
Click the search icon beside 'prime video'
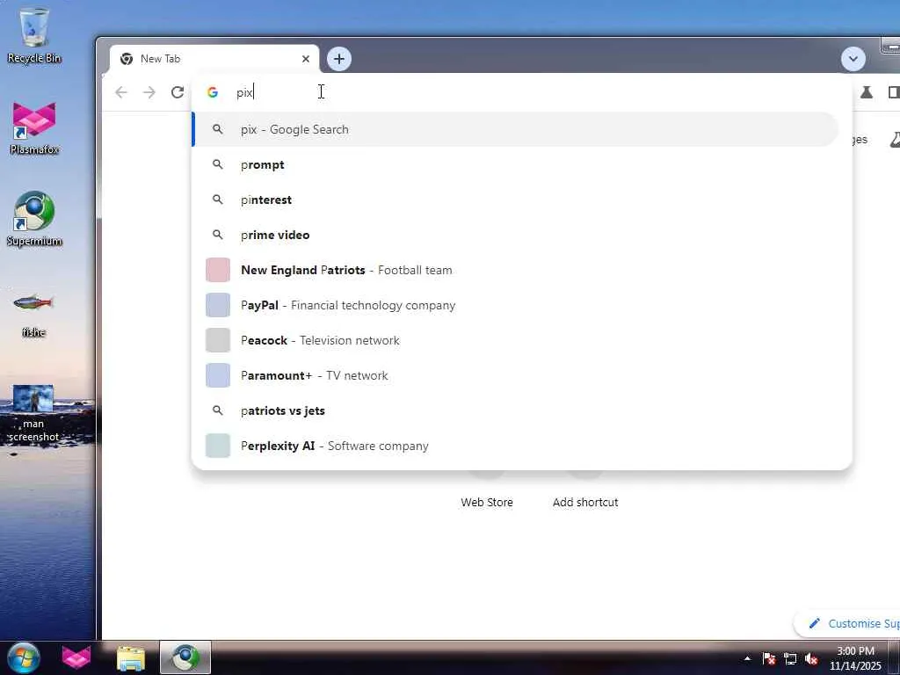pyautogui.click(x=218, y=235)
